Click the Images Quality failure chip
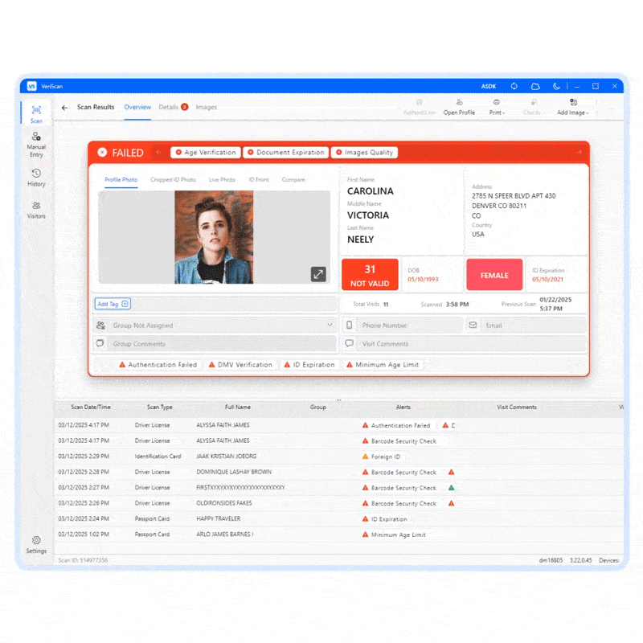The width and height of the screenshot is (643, 643). coord(364,152)
